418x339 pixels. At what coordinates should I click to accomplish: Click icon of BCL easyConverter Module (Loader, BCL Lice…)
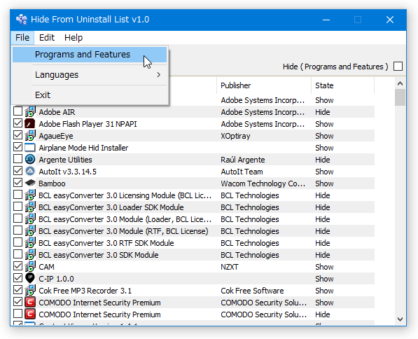[30, 219]
